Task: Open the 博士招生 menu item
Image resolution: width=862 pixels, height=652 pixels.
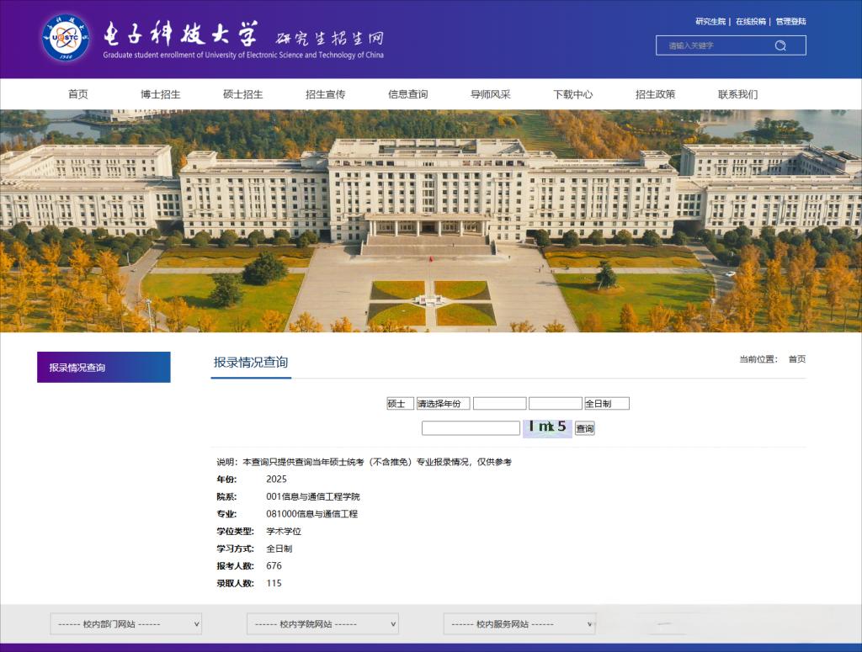Action: pyautogui.click(x=160, y=94)
